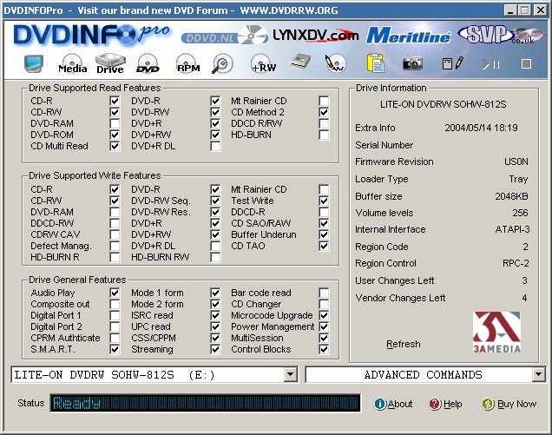Click the clipboard copy icon
Viewport: 552px width, 435px height.
coord(375,63)
